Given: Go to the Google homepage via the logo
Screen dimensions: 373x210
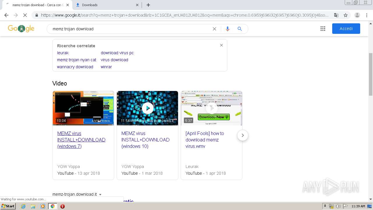Looking at the screenshot, I should 21,29.
